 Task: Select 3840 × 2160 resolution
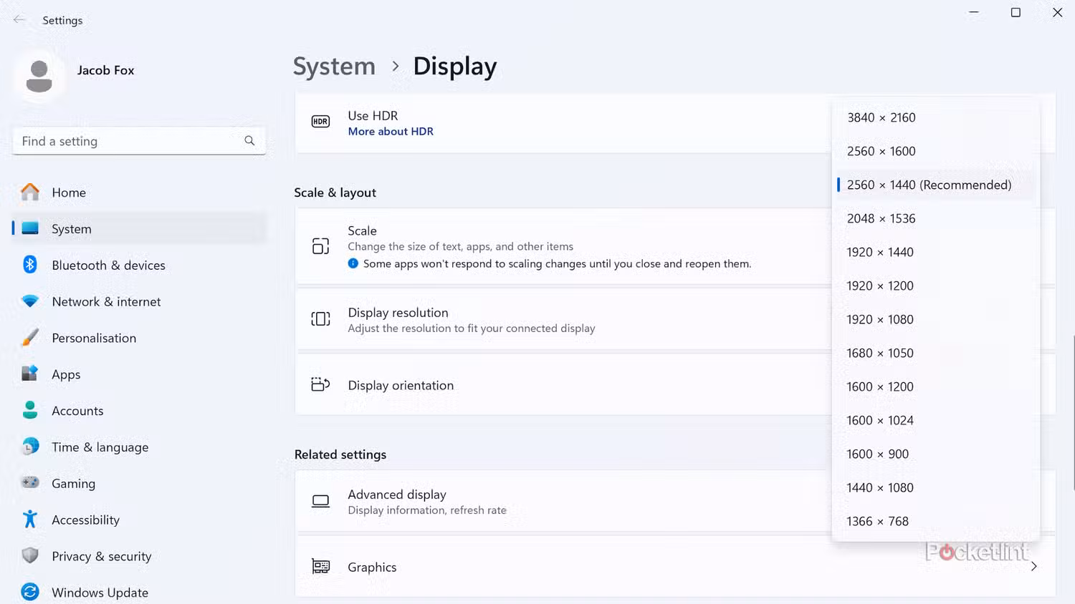[935, 117]
